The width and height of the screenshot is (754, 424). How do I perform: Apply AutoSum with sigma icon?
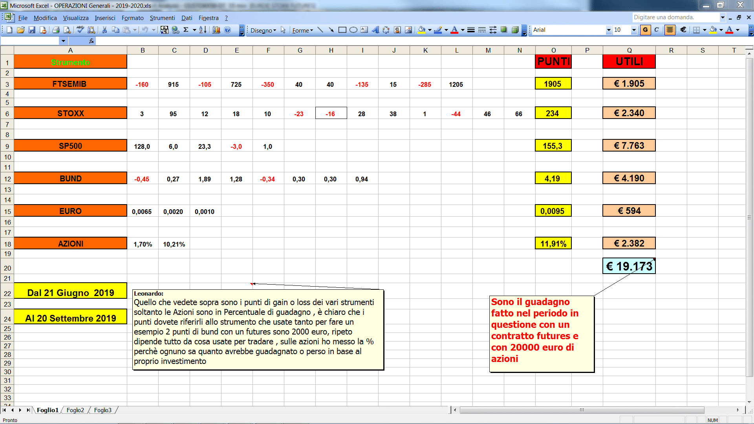pos(186,30)
